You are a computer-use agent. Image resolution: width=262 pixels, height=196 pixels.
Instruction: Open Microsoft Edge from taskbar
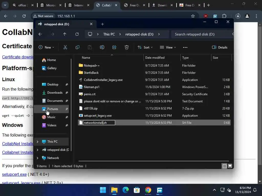point(125,190)
